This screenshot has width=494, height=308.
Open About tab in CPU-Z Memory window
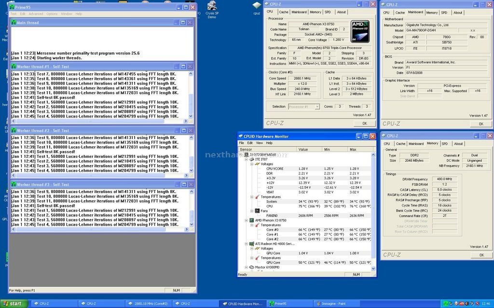(458, 143)
